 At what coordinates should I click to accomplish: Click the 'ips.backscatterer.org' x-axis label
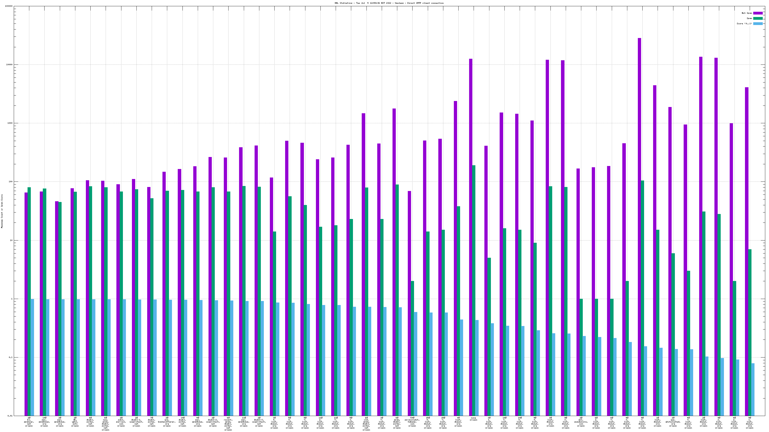pos(167,422)
